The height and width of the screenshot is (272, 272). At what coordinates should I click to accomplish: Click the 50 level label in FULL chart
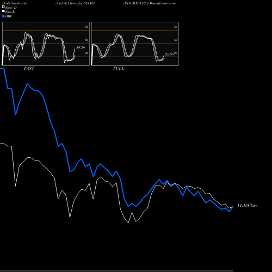(x=176, y=40)
